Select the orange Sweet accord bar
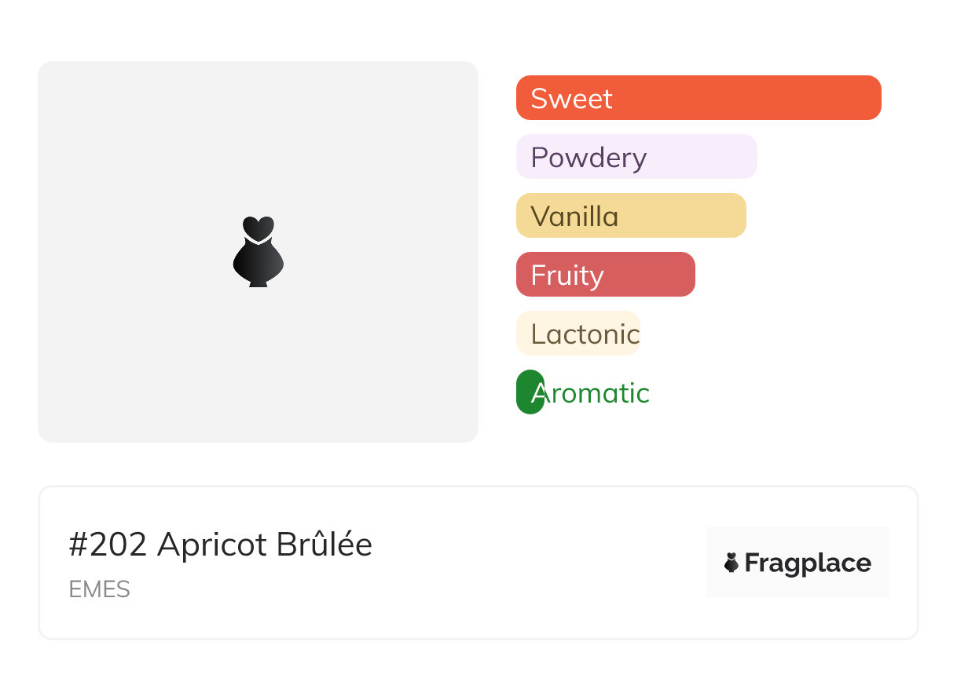The width and height of the screenshot is (957, 678). (x=746, y=98)
